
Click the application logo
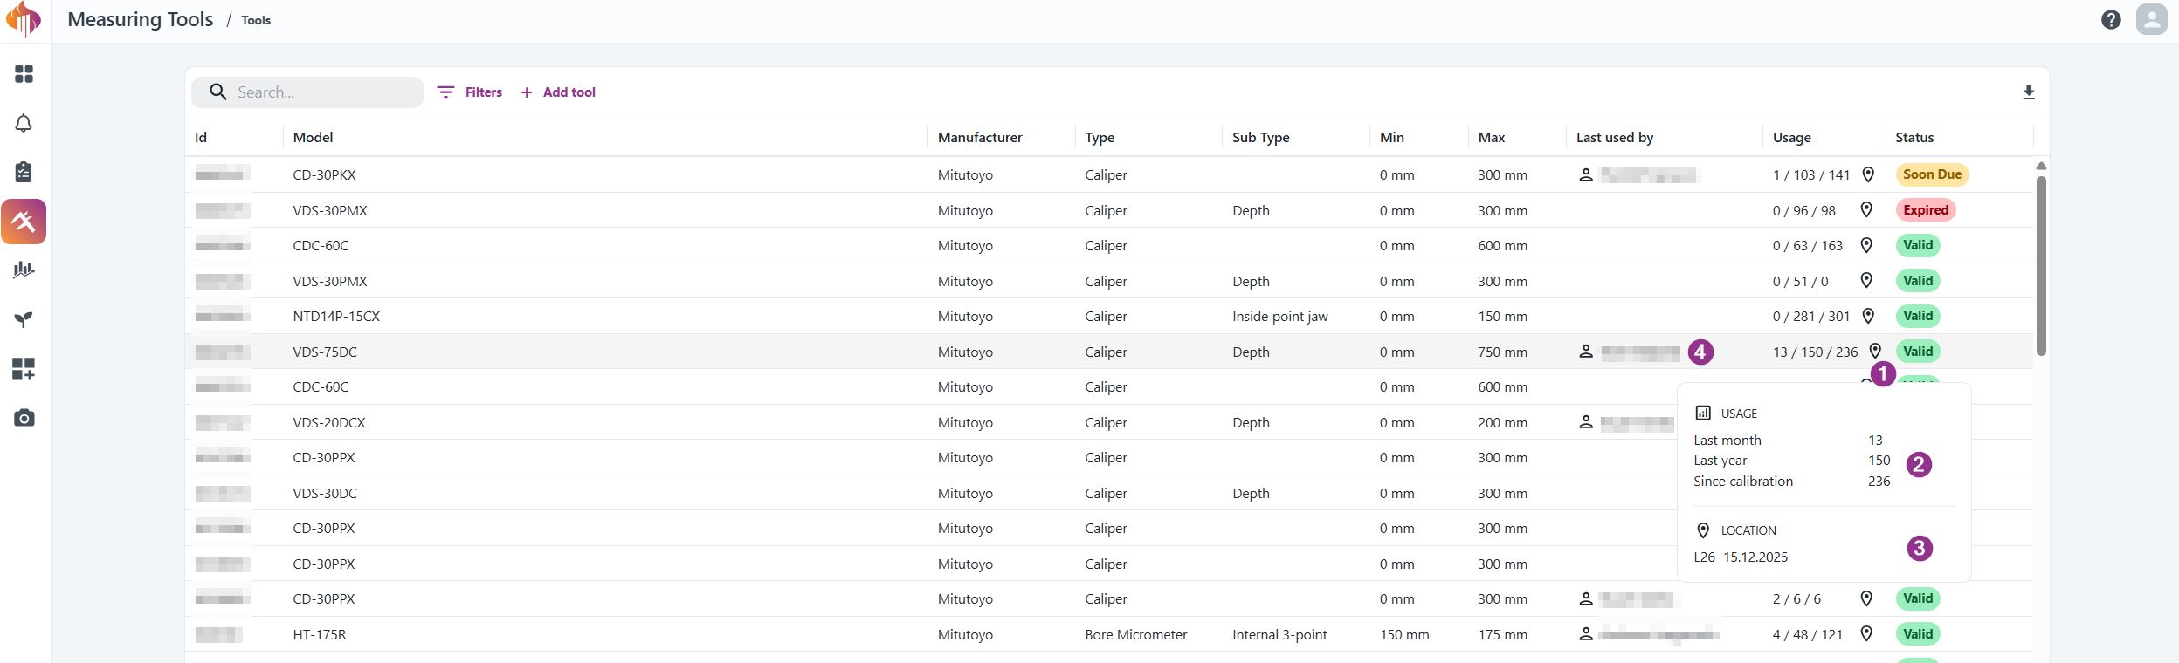point(24,19)
